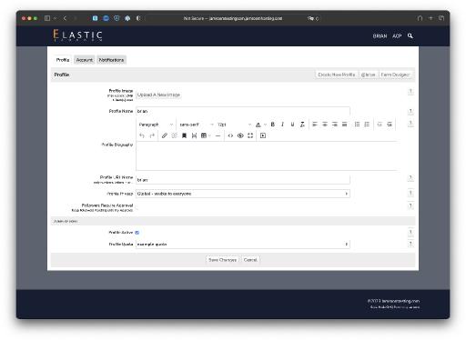This screenshot has height=340, width=466.
Task: Open help for the Profile Quota row
Action: 410,244
